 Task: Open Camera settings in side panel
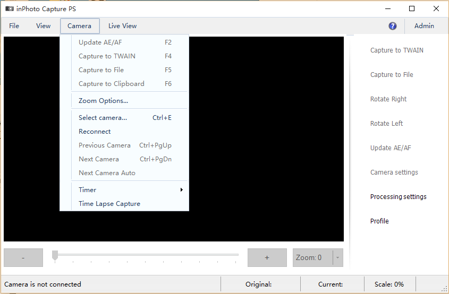(394, 172)
